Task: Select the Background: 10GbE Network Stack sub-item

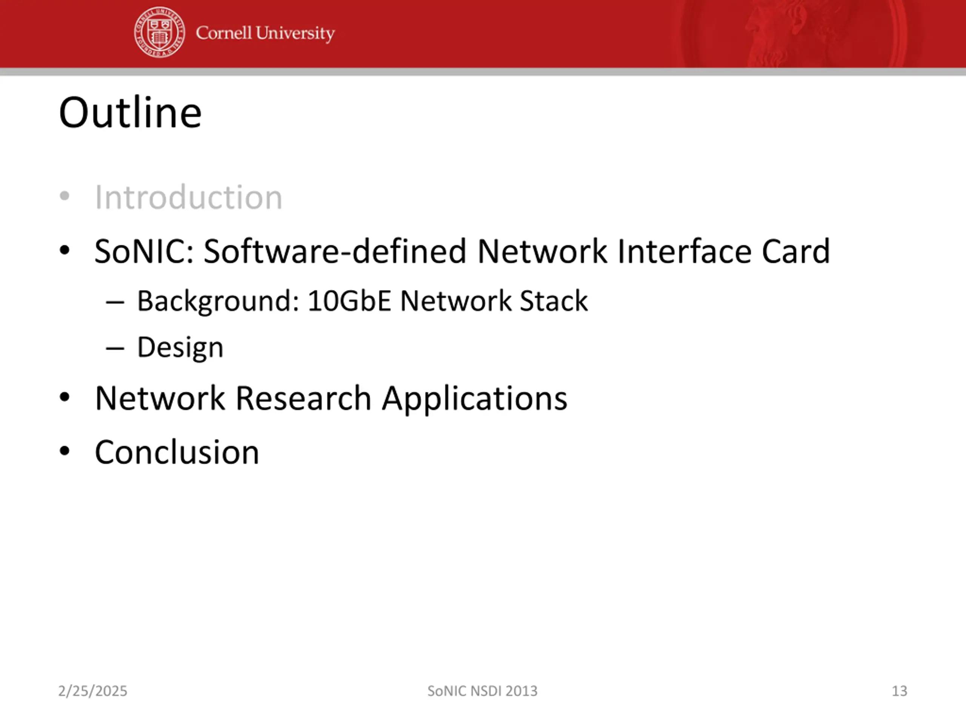Action: point(363,301)
